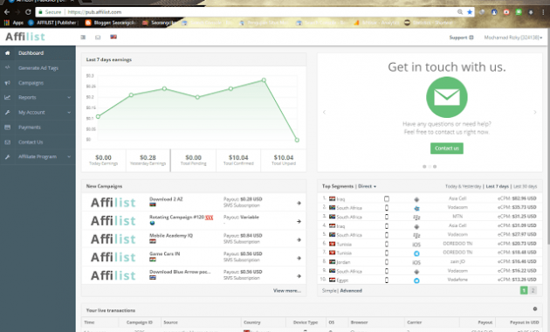Click the Campaigns megaphone icon
This screenshot has width=550, height=332.
point(7,83)
